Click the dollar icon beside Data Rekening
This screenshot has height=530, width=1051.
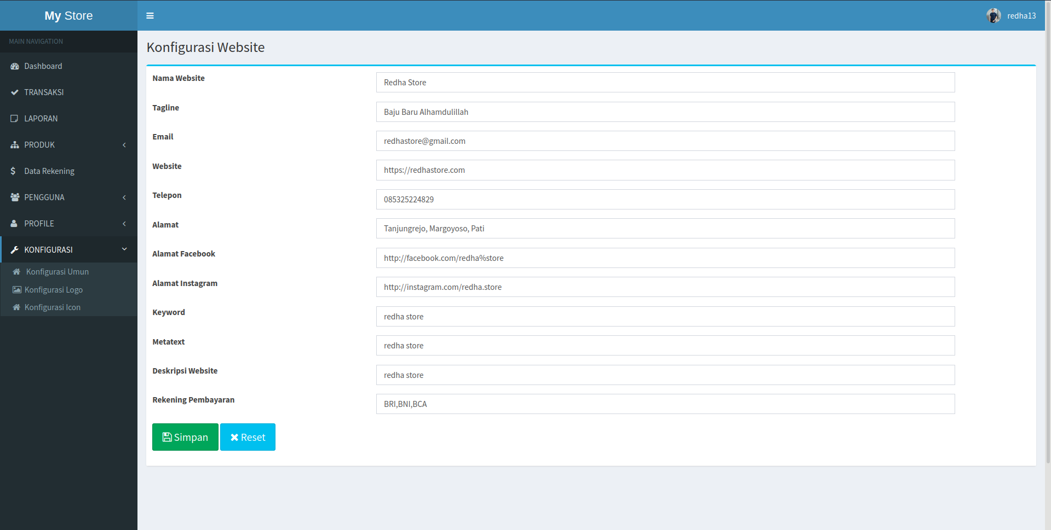(x=13, y=171)
